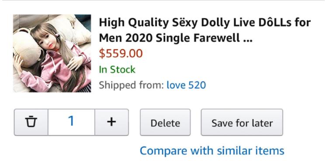This screenshot has width=330, height=161.
Task: Open the listing via its truncated title
Action: pyautogui.click(x=205, y=30)
